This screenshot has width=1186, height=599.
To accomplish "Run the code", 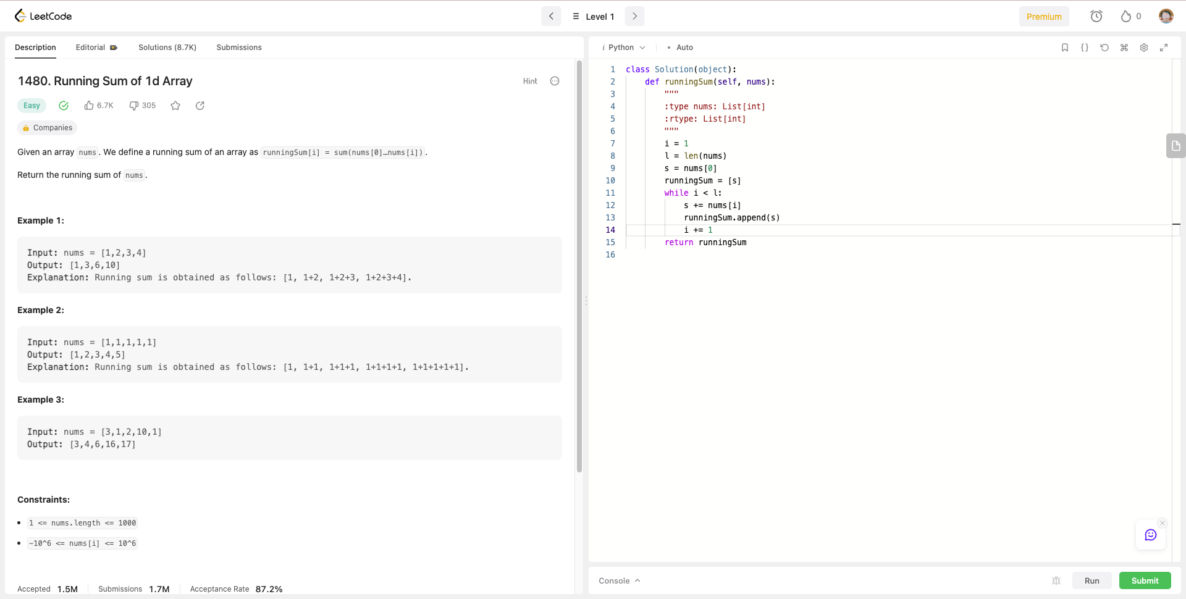I will (1092, 580).
